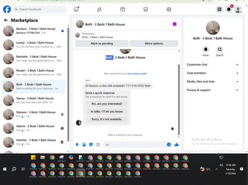Expand the Privacy & support section

tap(213, 90)
